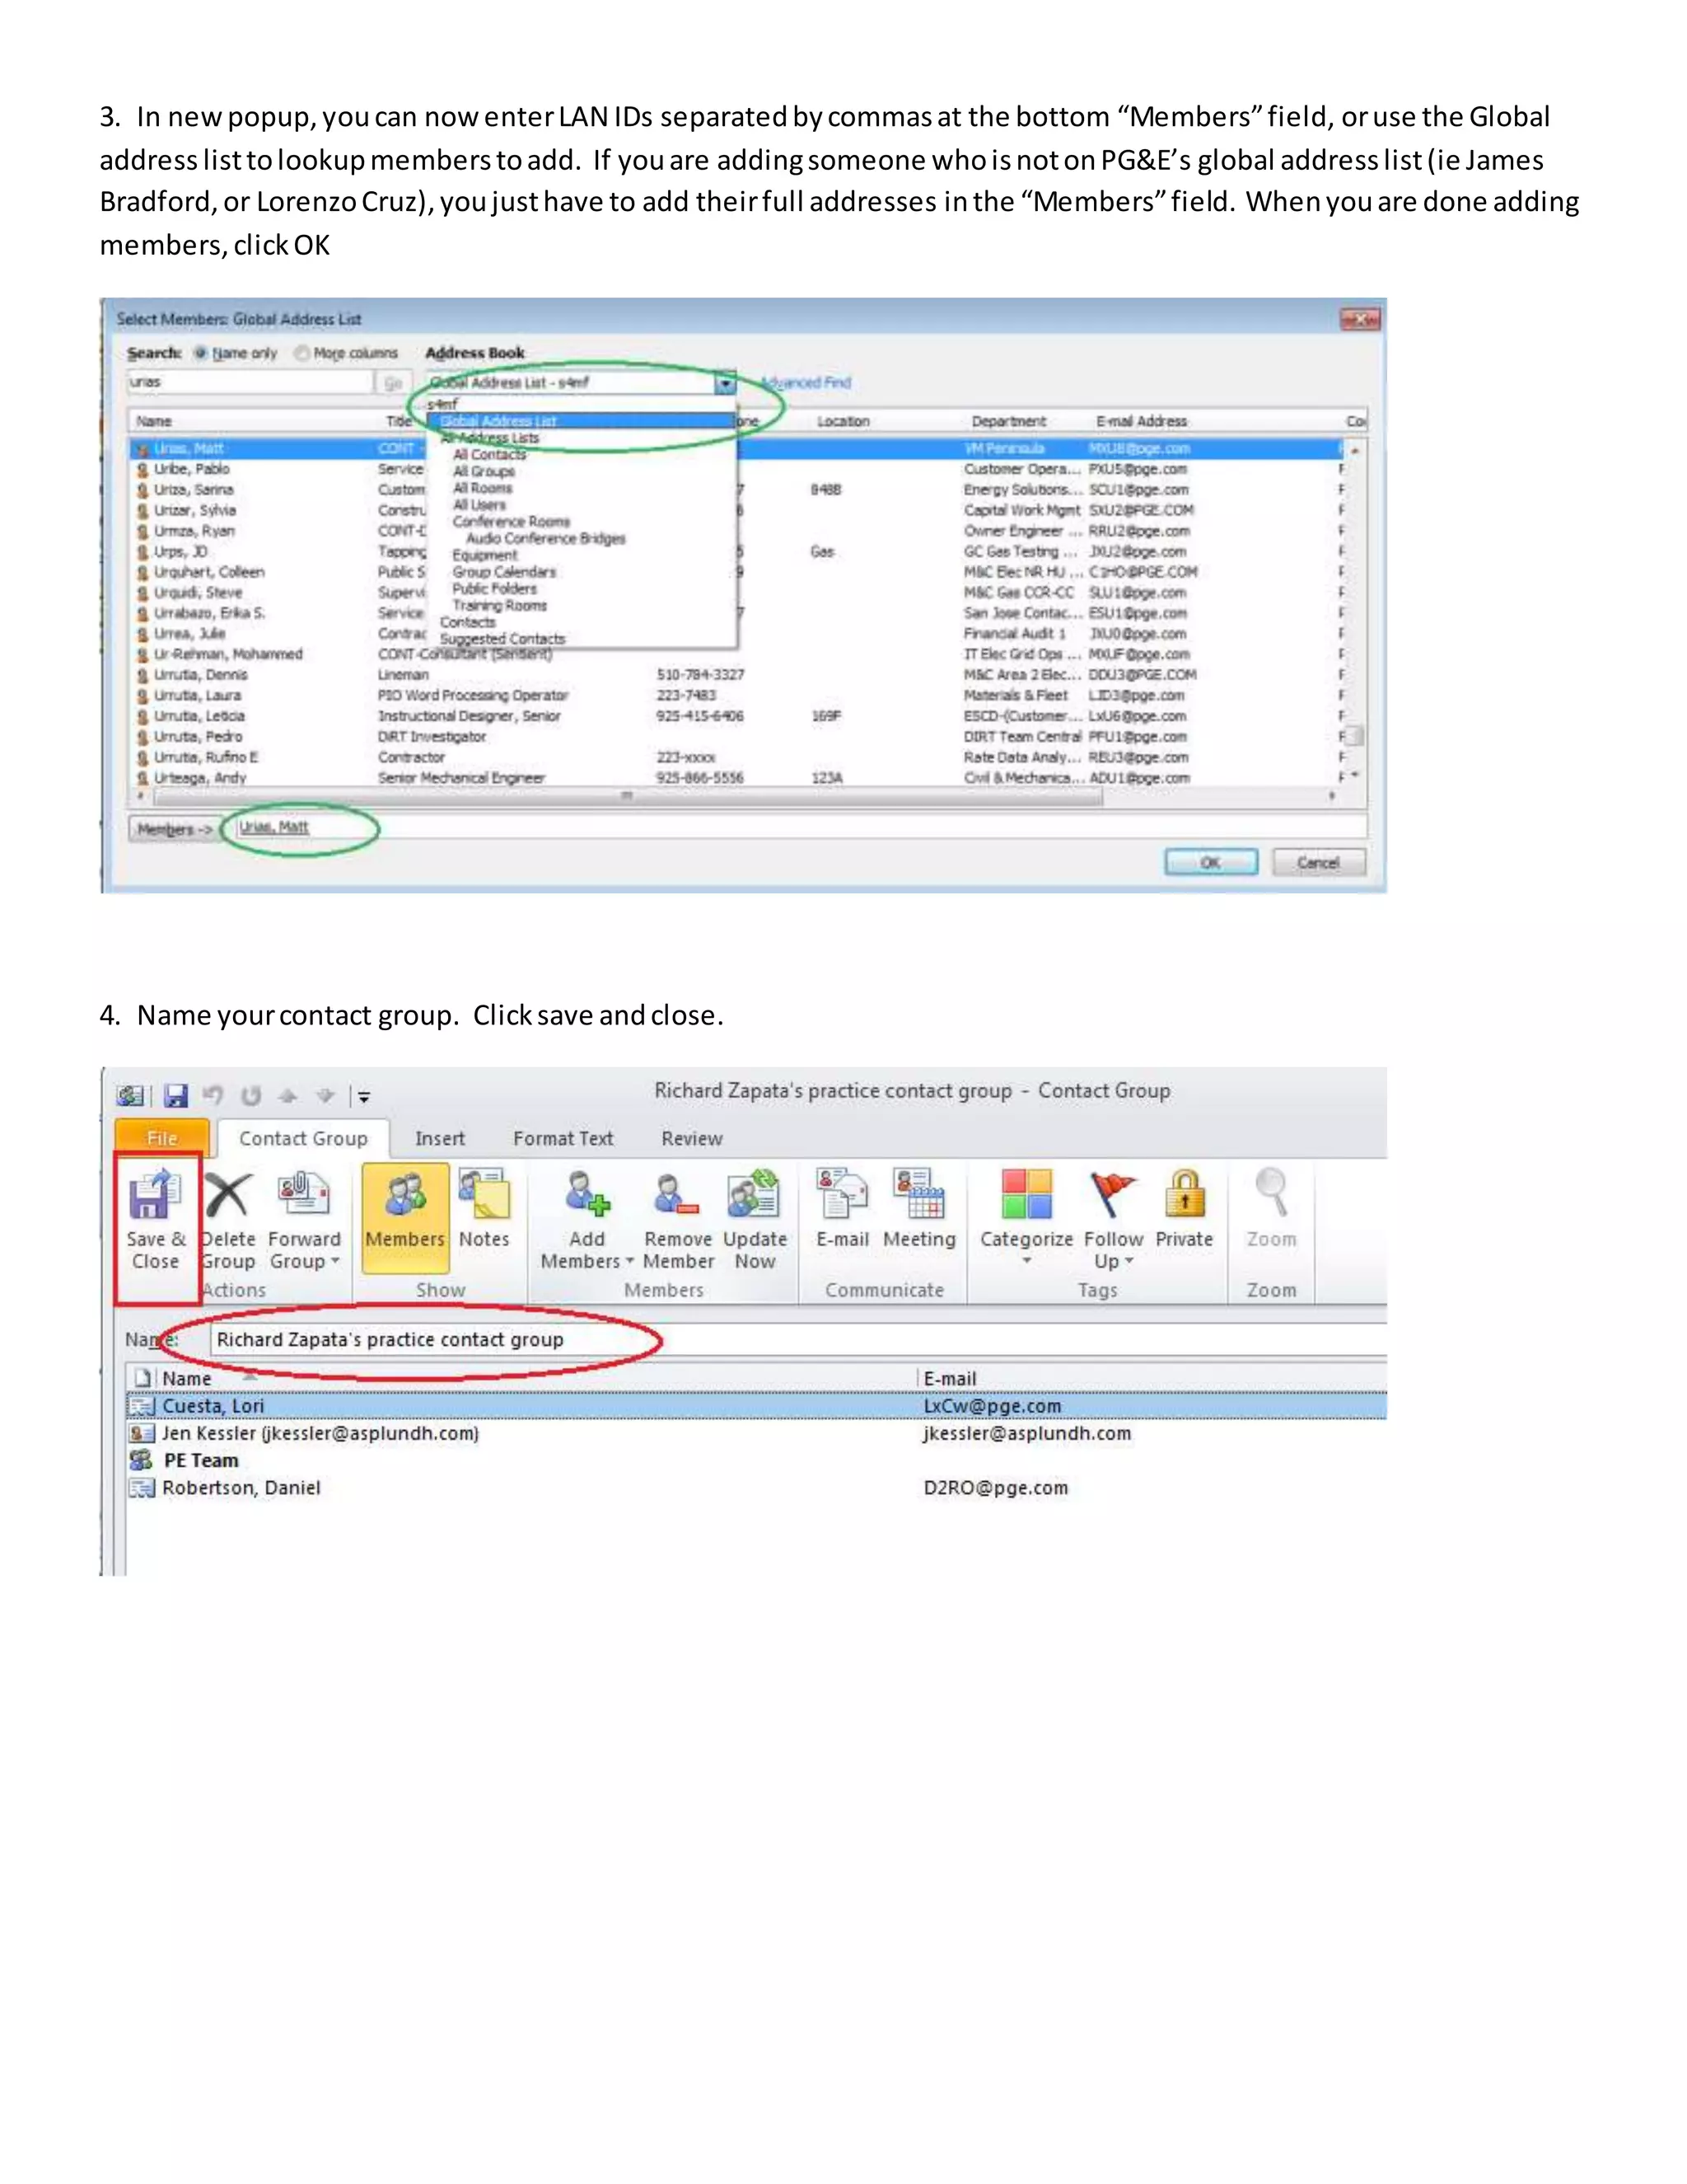Open the Address Book dropdown arrow
1687x2184 pixels.
pyautogui.click(x=726, y=382)
